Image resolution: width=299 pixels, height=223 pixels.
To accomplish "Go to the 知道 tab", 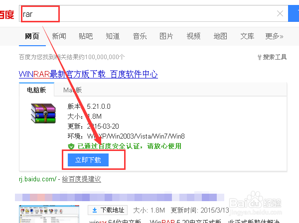I will tap(113, 36).
